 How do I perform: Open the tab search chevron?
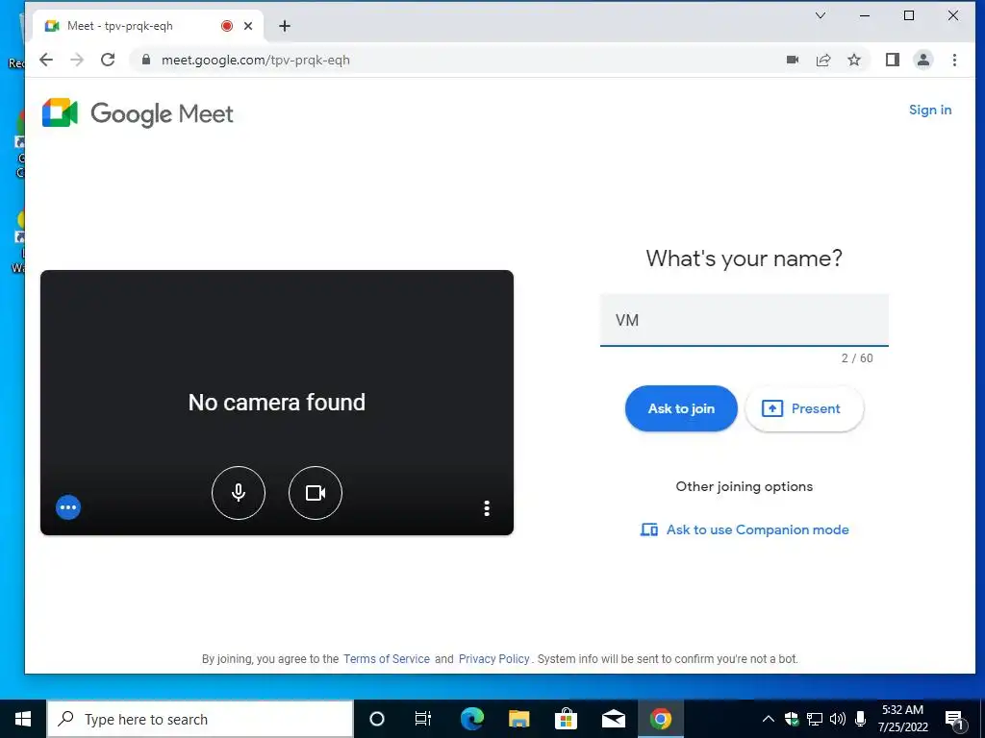(x=821, y=15)
